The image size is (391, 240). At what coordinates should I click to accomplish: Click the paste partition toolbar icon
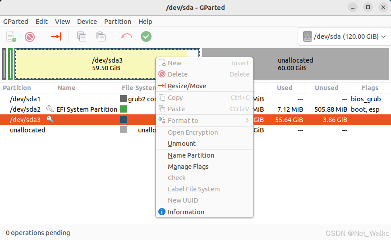coord(101,36)
